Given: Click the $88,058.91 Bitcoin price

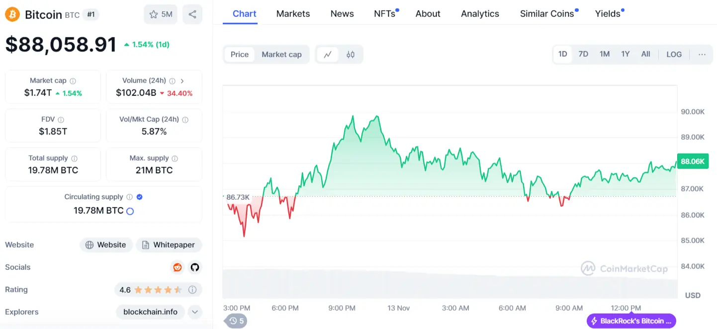Looking at the screenshot, I should tap(61, 44).
